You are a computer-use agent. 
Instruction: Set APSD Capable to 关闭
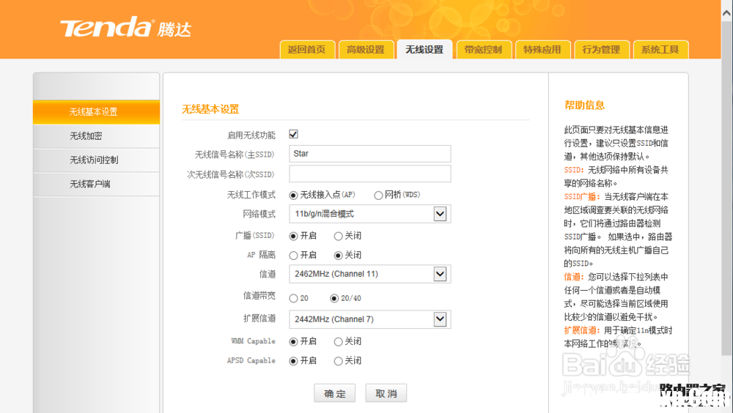point(338,361)
